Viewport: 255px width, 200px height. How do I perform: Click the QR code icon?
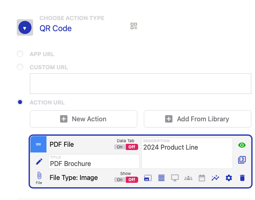(134, 26)
